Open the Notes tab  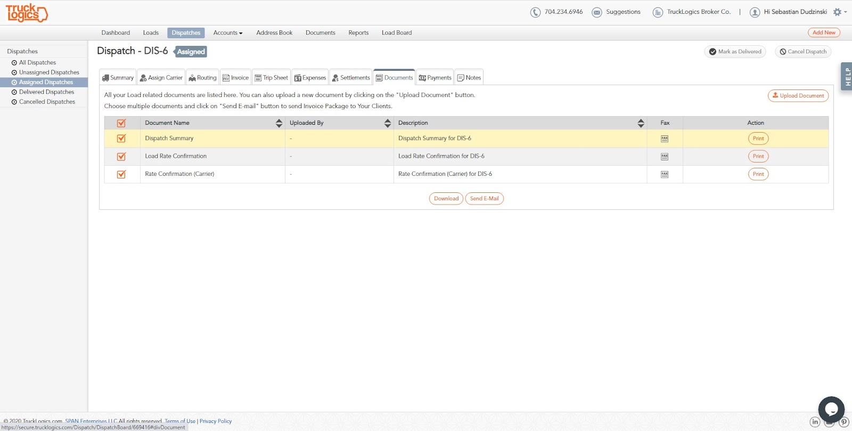point(469,77)
